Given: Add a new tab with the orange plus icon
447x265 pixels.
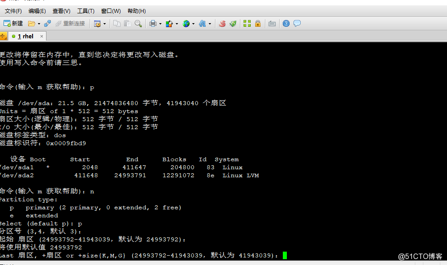Looking at the screenshot, I should tap(3, 36).
